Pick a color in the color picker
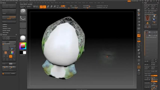The height and width of the screenshot is (90, 160). (23, 46)
